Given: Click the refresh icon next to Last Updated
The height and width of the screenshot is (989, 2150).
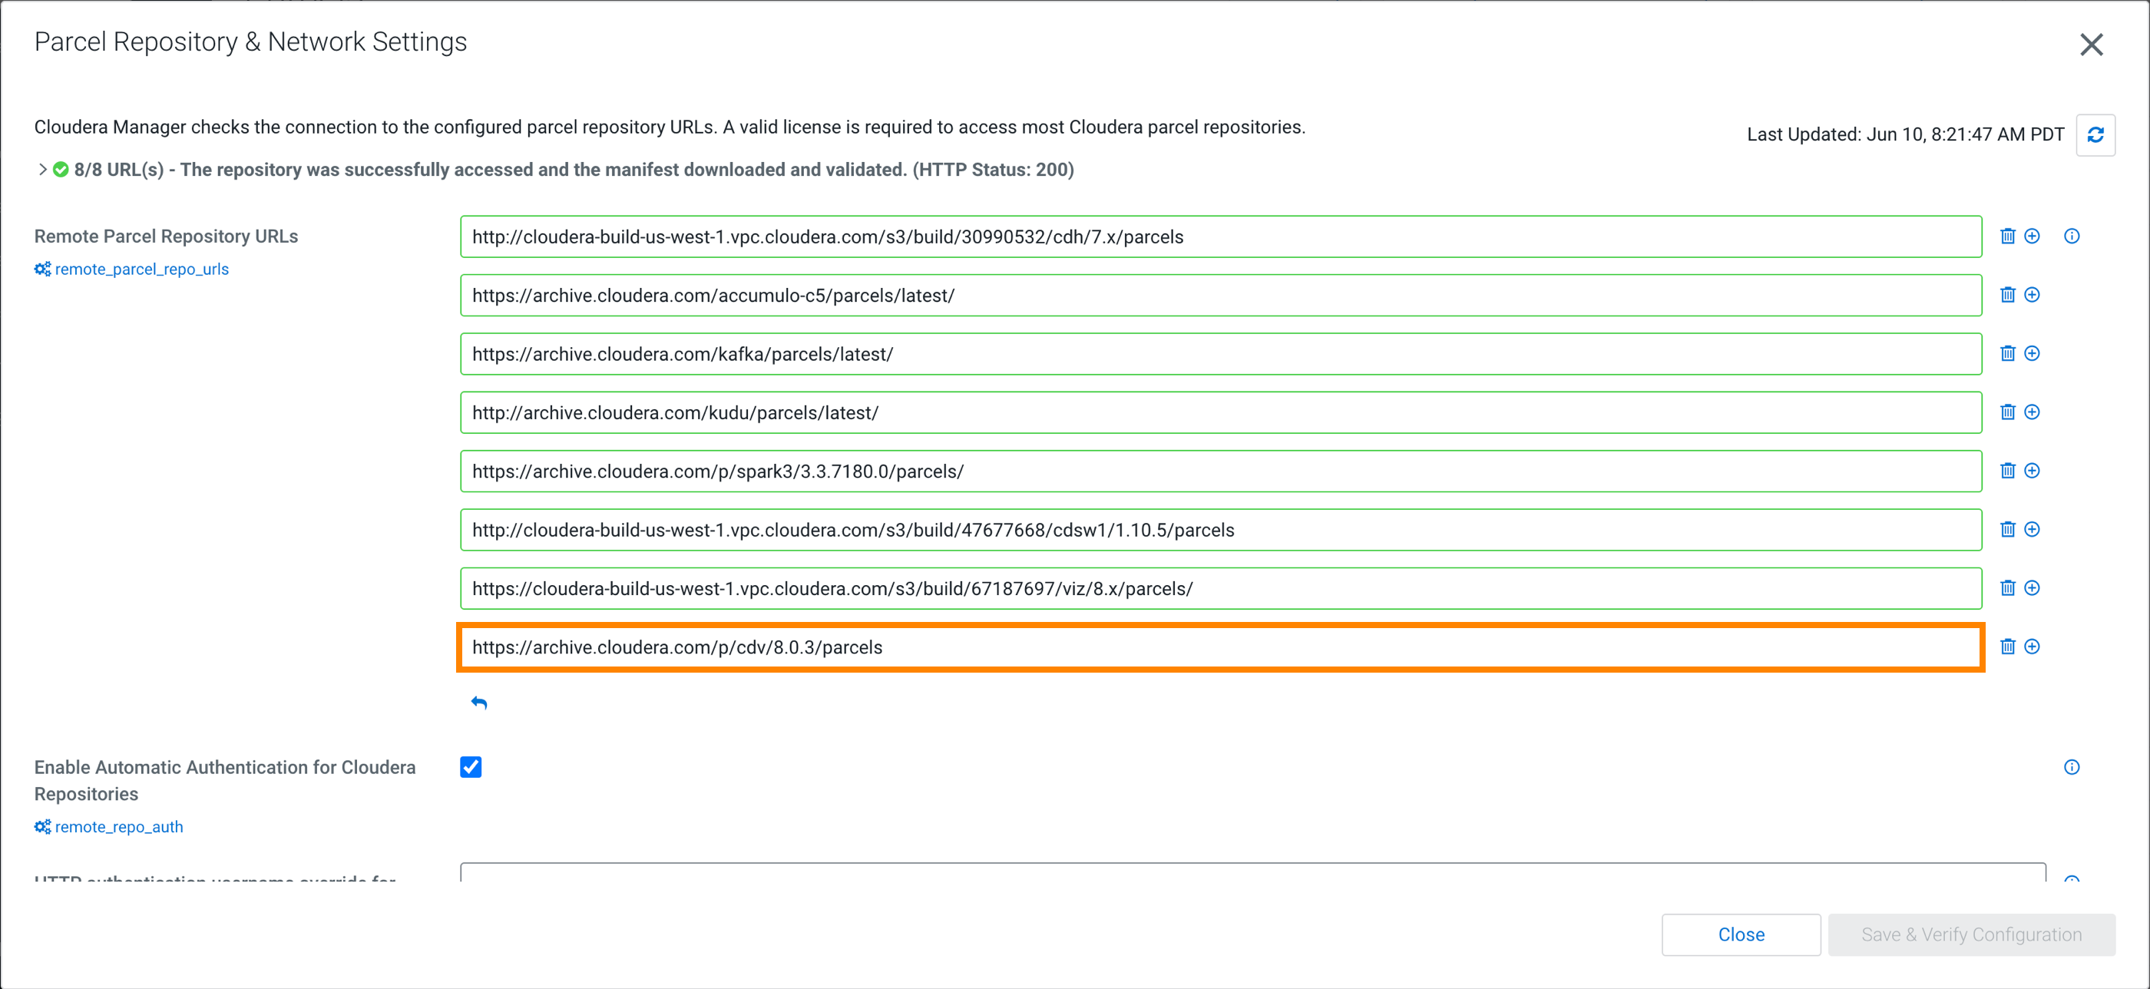Looking at the screenshot, I should click(x=2095, y=134).
